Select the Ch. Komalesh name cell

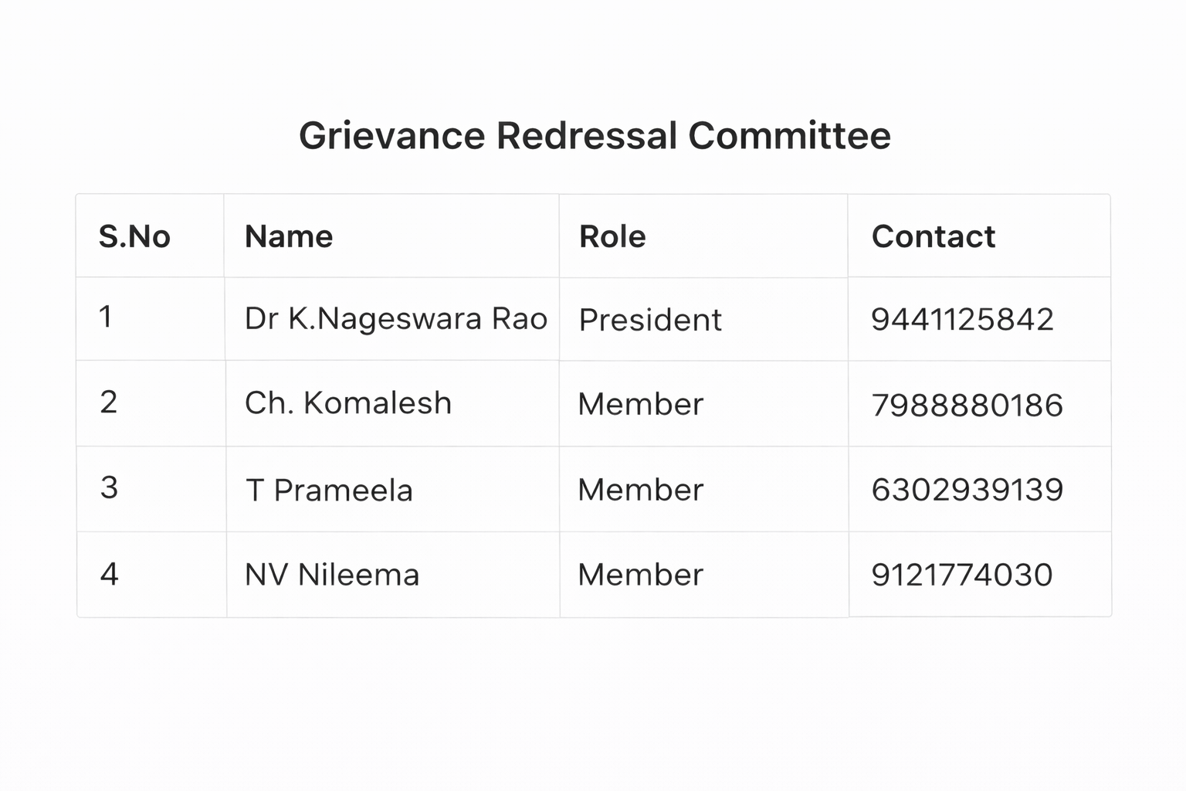(347, 403)
